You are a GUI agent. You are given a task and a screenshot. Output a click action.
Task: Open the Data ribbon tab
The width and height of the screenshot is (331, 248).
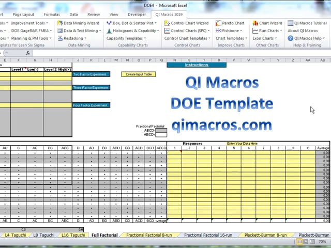pyautogui.click(x=73, y=14)
